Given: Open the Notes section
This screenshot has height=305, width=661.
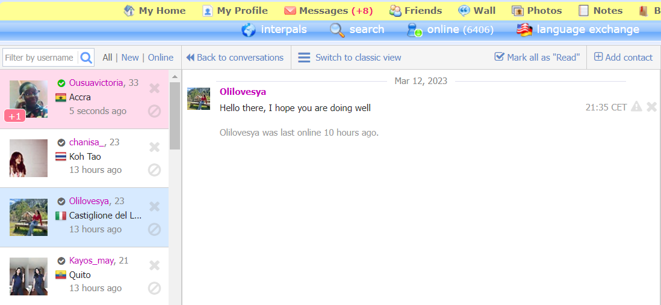Looking at the screenshot, I should (600, 11).
